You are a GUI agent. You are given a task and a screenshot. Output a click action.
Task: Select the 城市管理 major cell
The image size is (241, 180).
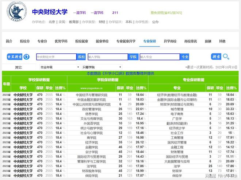point(177,109)
